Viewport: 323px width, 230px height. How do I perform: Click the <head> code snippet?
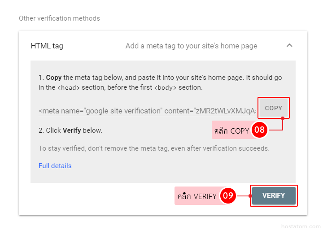tap(68, 88)
